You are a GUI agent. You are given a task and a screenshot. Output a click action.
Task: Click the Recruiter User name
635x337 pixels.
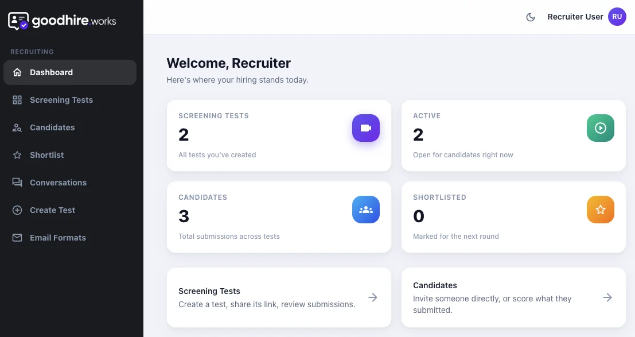575,17
